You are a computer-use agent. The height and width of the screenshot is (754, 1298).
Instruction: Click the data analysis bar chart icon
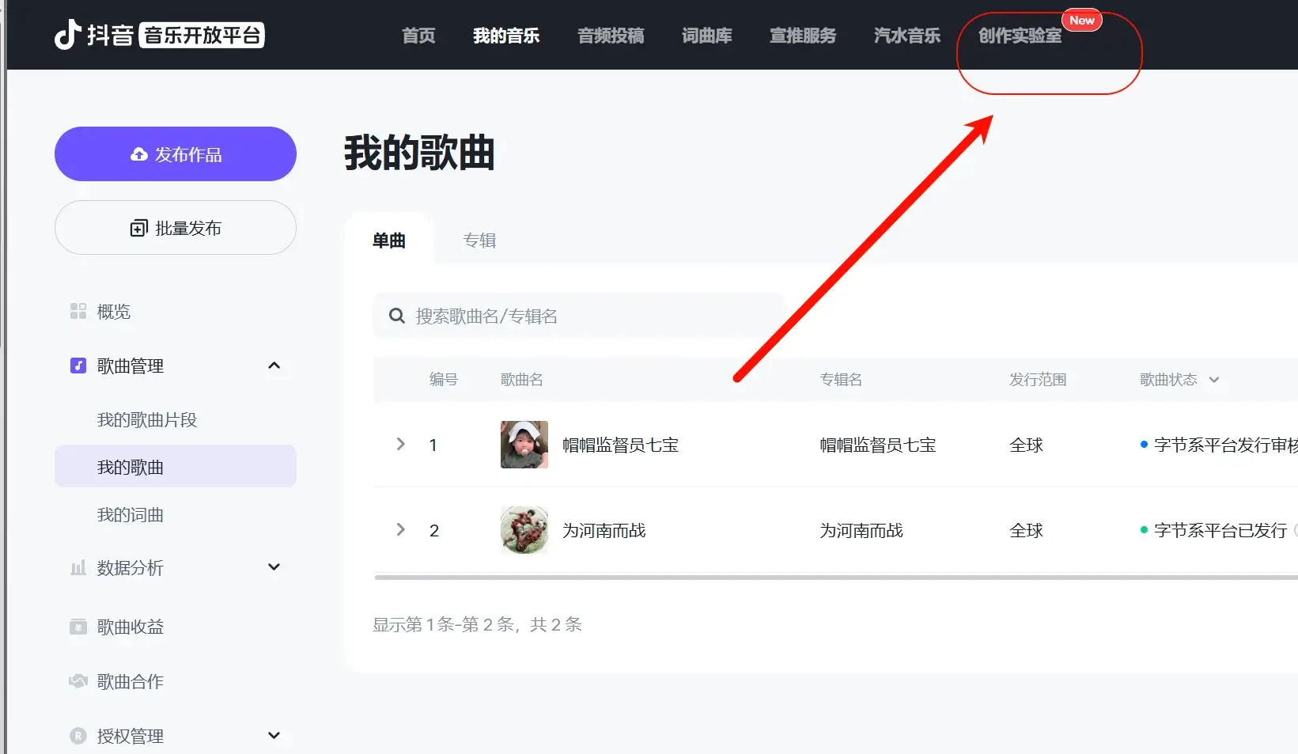[78, 567]
